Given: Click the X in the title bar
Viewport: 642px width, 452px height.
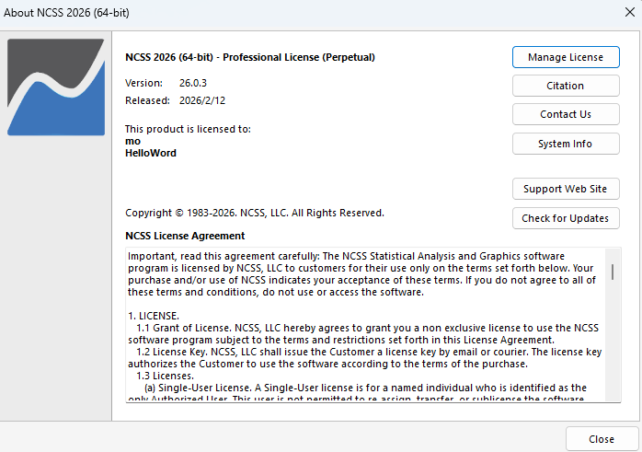Looking at the screenshot, I should (x=630, y=12).
